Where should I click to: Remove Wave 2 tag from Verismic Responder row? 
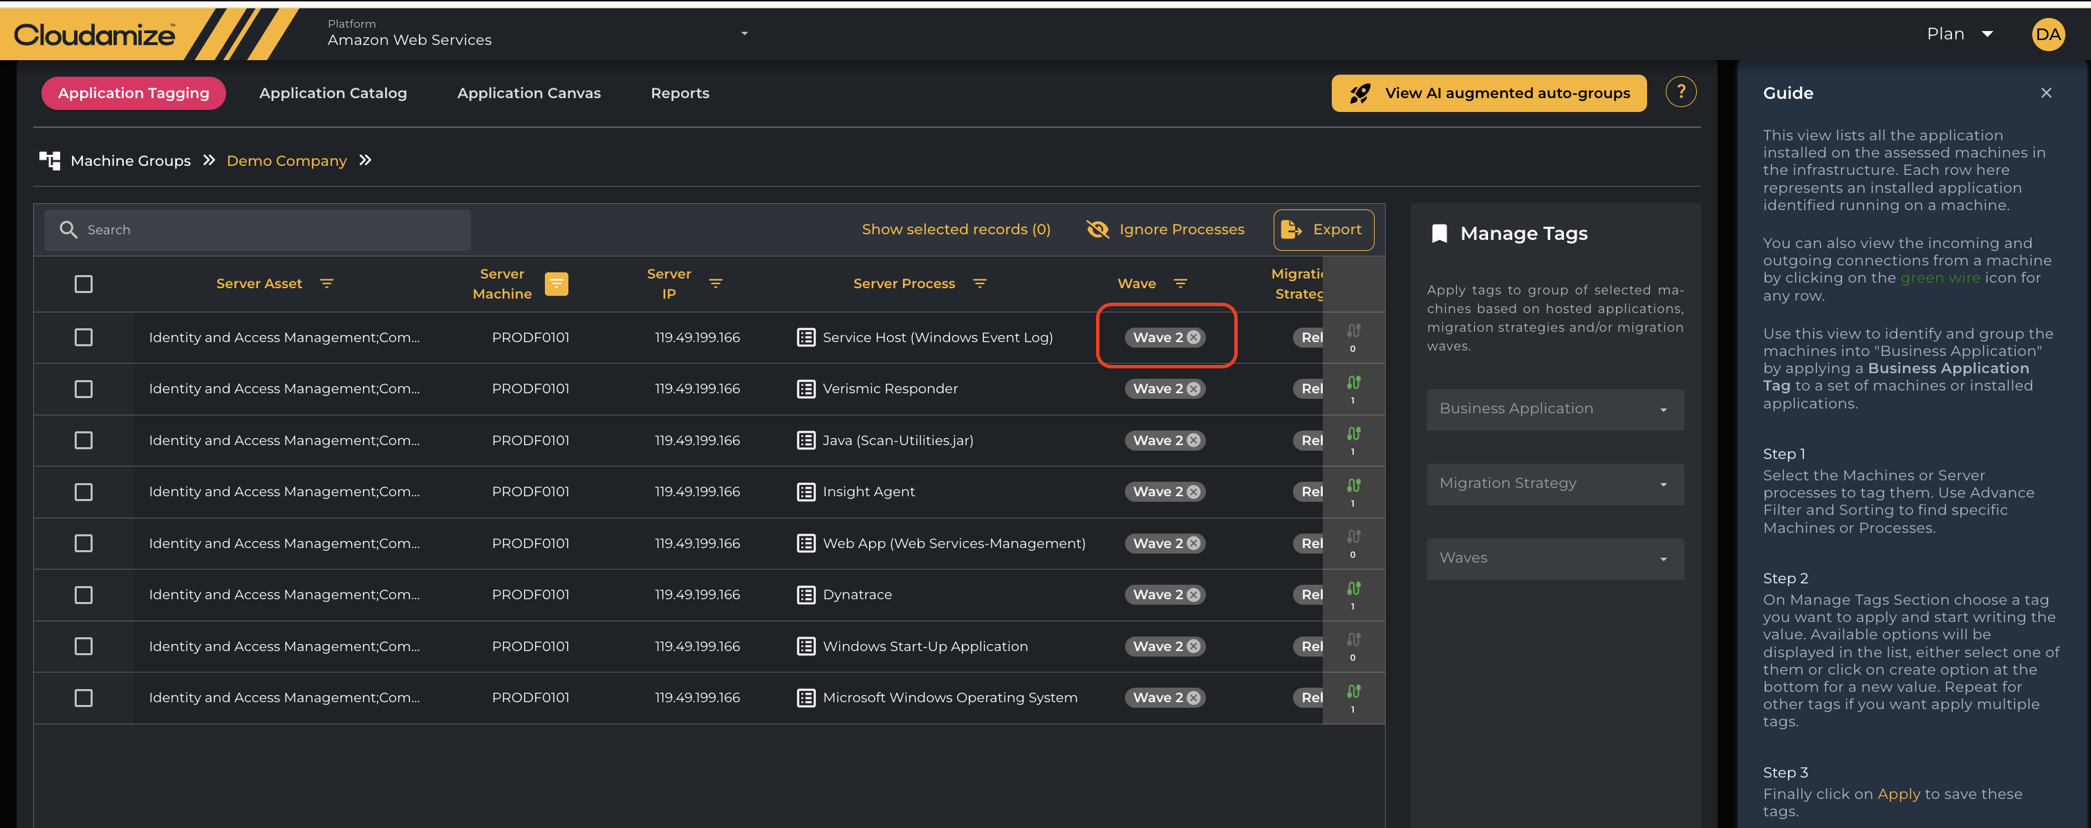point(1193,389)
